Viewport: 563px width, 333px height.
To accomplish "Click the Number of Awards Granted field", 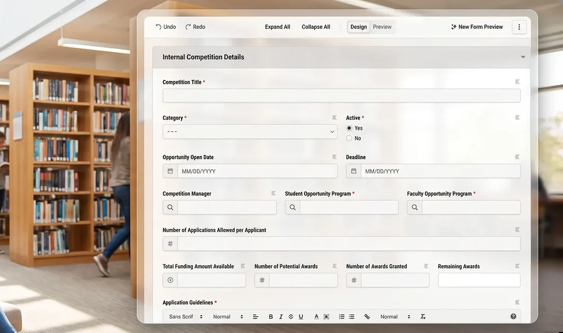I will (388, 280).
